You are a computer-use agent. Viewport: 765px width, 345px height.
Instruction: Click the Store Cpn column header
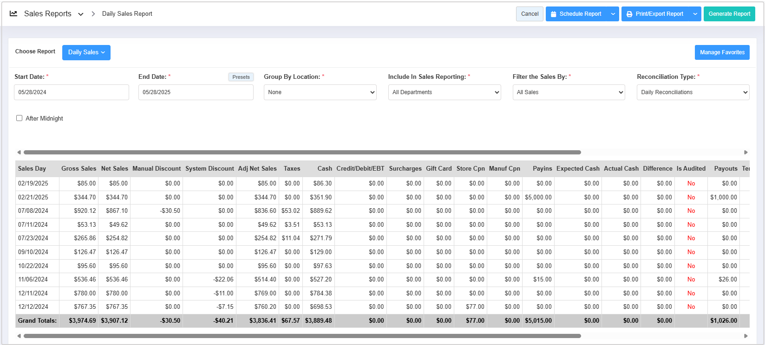pyautogui.click(x=471, y=169)
